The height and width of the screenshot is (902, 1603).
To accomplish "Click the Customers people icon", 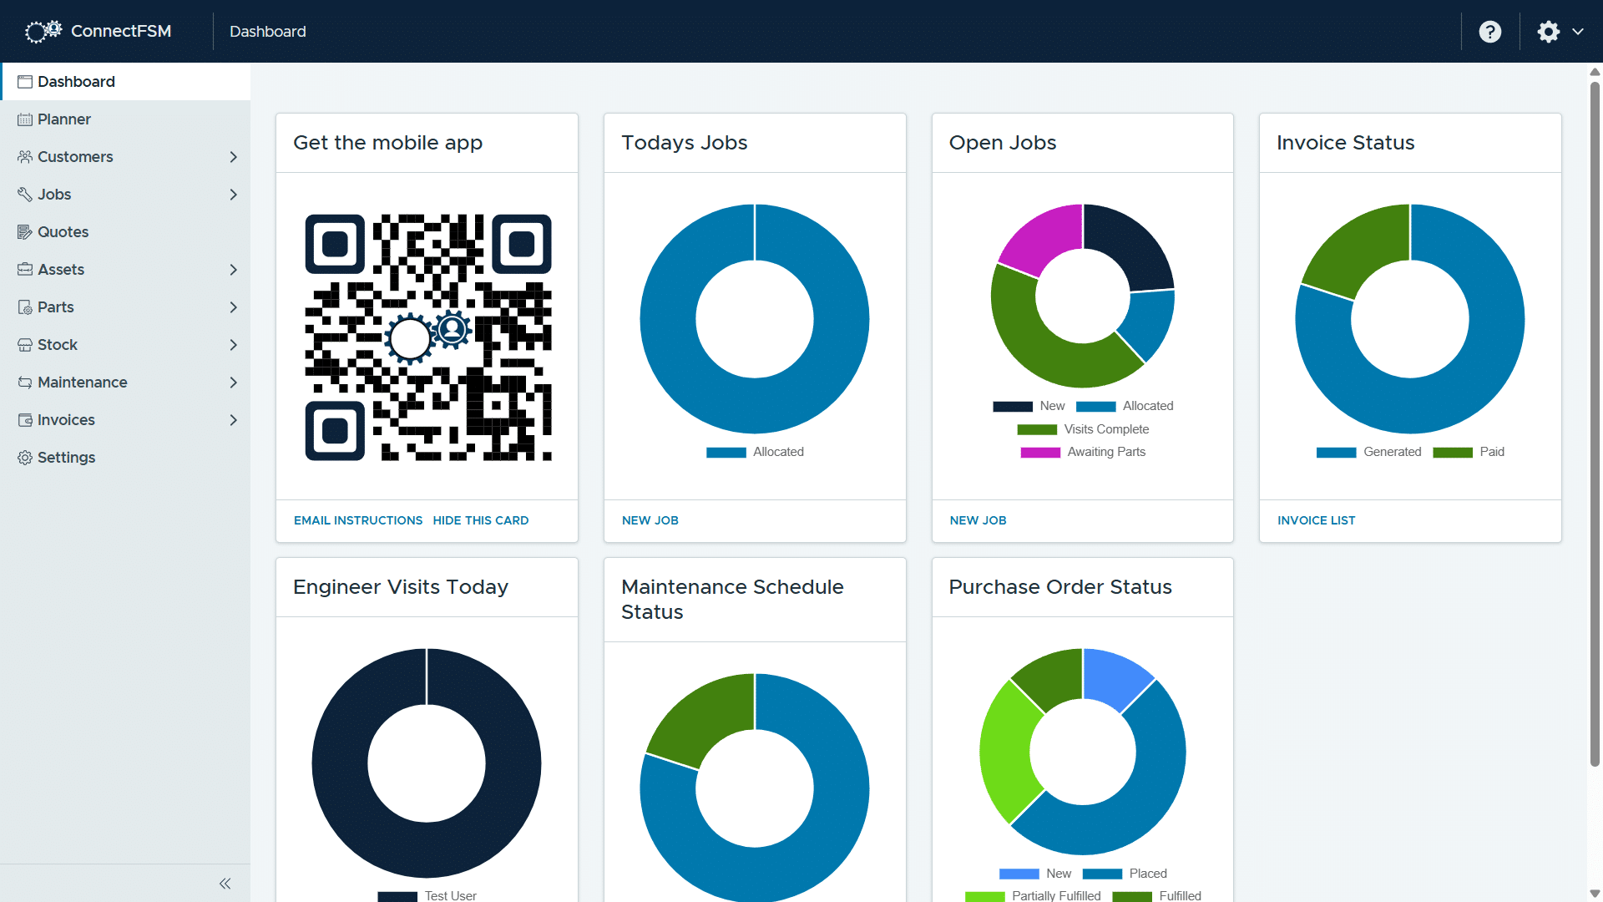I will [x=25, y=157].
